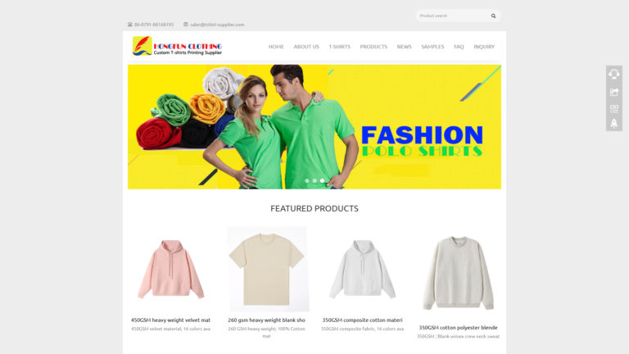This screenshot has height=354, width=629.
Task: Open the pink hoodie product thumbnail
Action: [171, 270]
